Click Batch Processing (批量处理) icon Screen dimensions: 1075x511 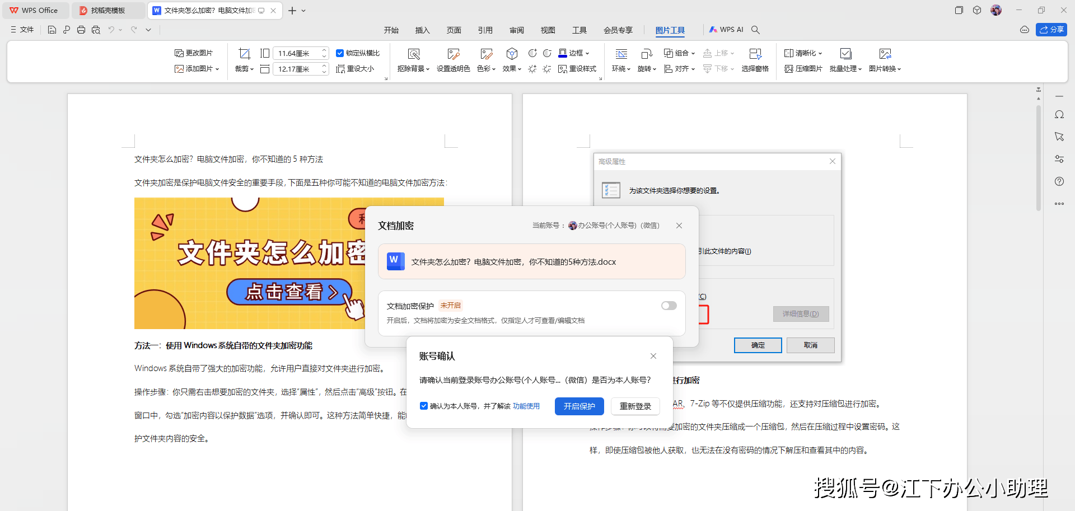(846, 54)
